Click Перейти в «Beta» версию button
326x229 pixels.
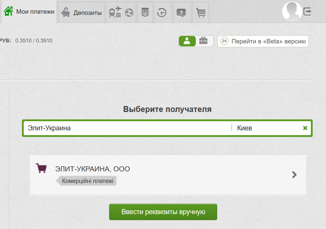263,41
